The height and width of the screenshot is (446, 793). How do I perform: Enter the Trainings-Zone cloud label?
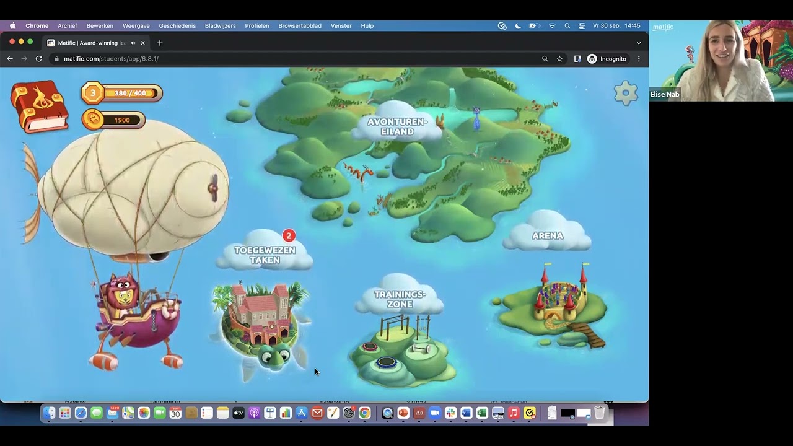(x=400, y=299)
